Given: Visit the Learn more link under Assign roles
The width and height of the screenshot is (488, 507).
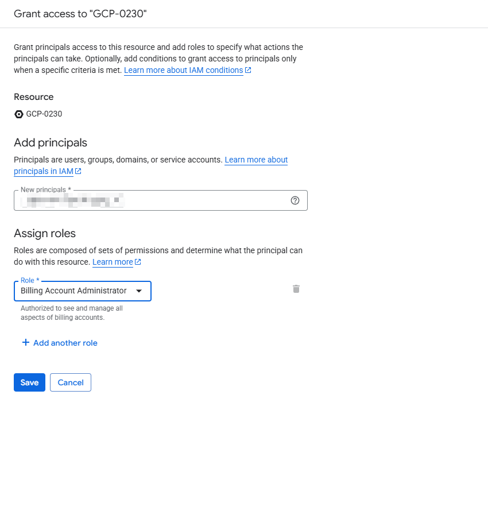Looking at the screenshot, I should tap(113, 262).
